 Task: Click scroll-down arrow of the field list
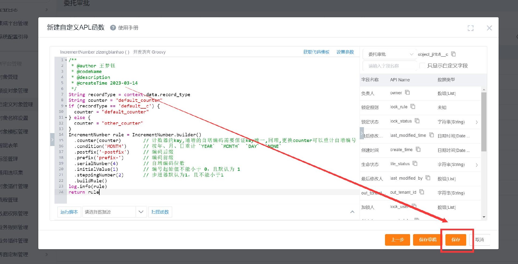(484, 217)
